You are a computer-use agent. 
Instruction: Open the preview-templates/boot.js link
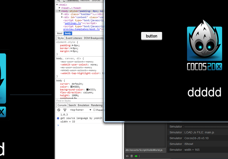pos(82,29)
